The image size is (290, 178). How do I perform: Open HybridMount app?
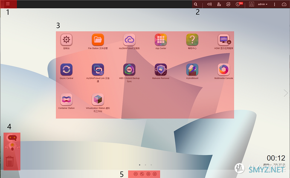tap(192, 70)
